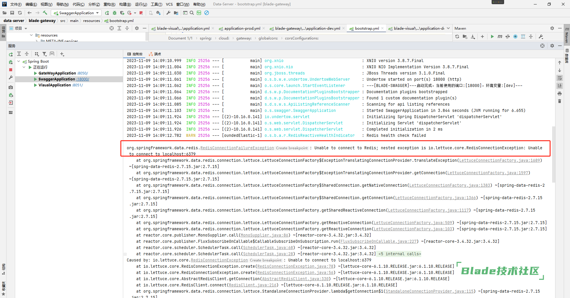Clear console with trash icon
570x298 pixels.
tap(560, 101)
